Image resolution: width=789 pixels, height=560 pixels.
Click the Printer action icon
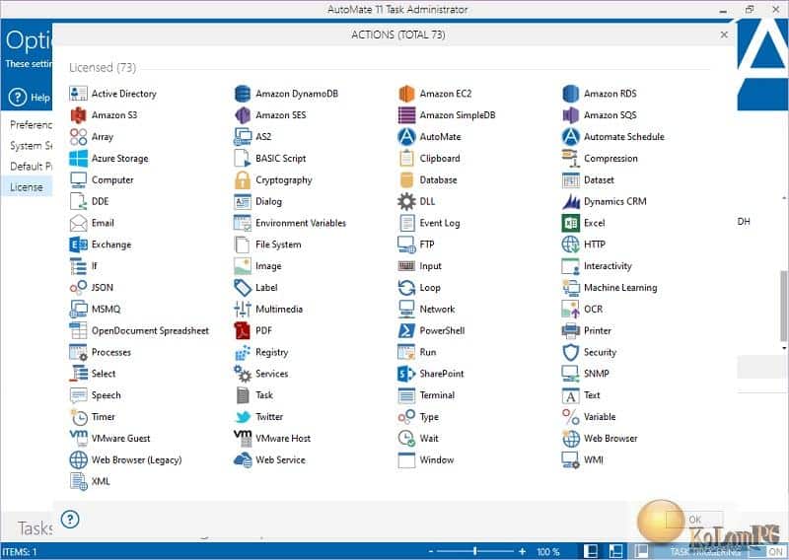click(x=571, y=331)
